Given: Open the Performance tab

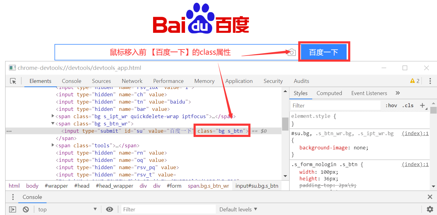Looking at the screenshot, I should click(x=168, y=81).
